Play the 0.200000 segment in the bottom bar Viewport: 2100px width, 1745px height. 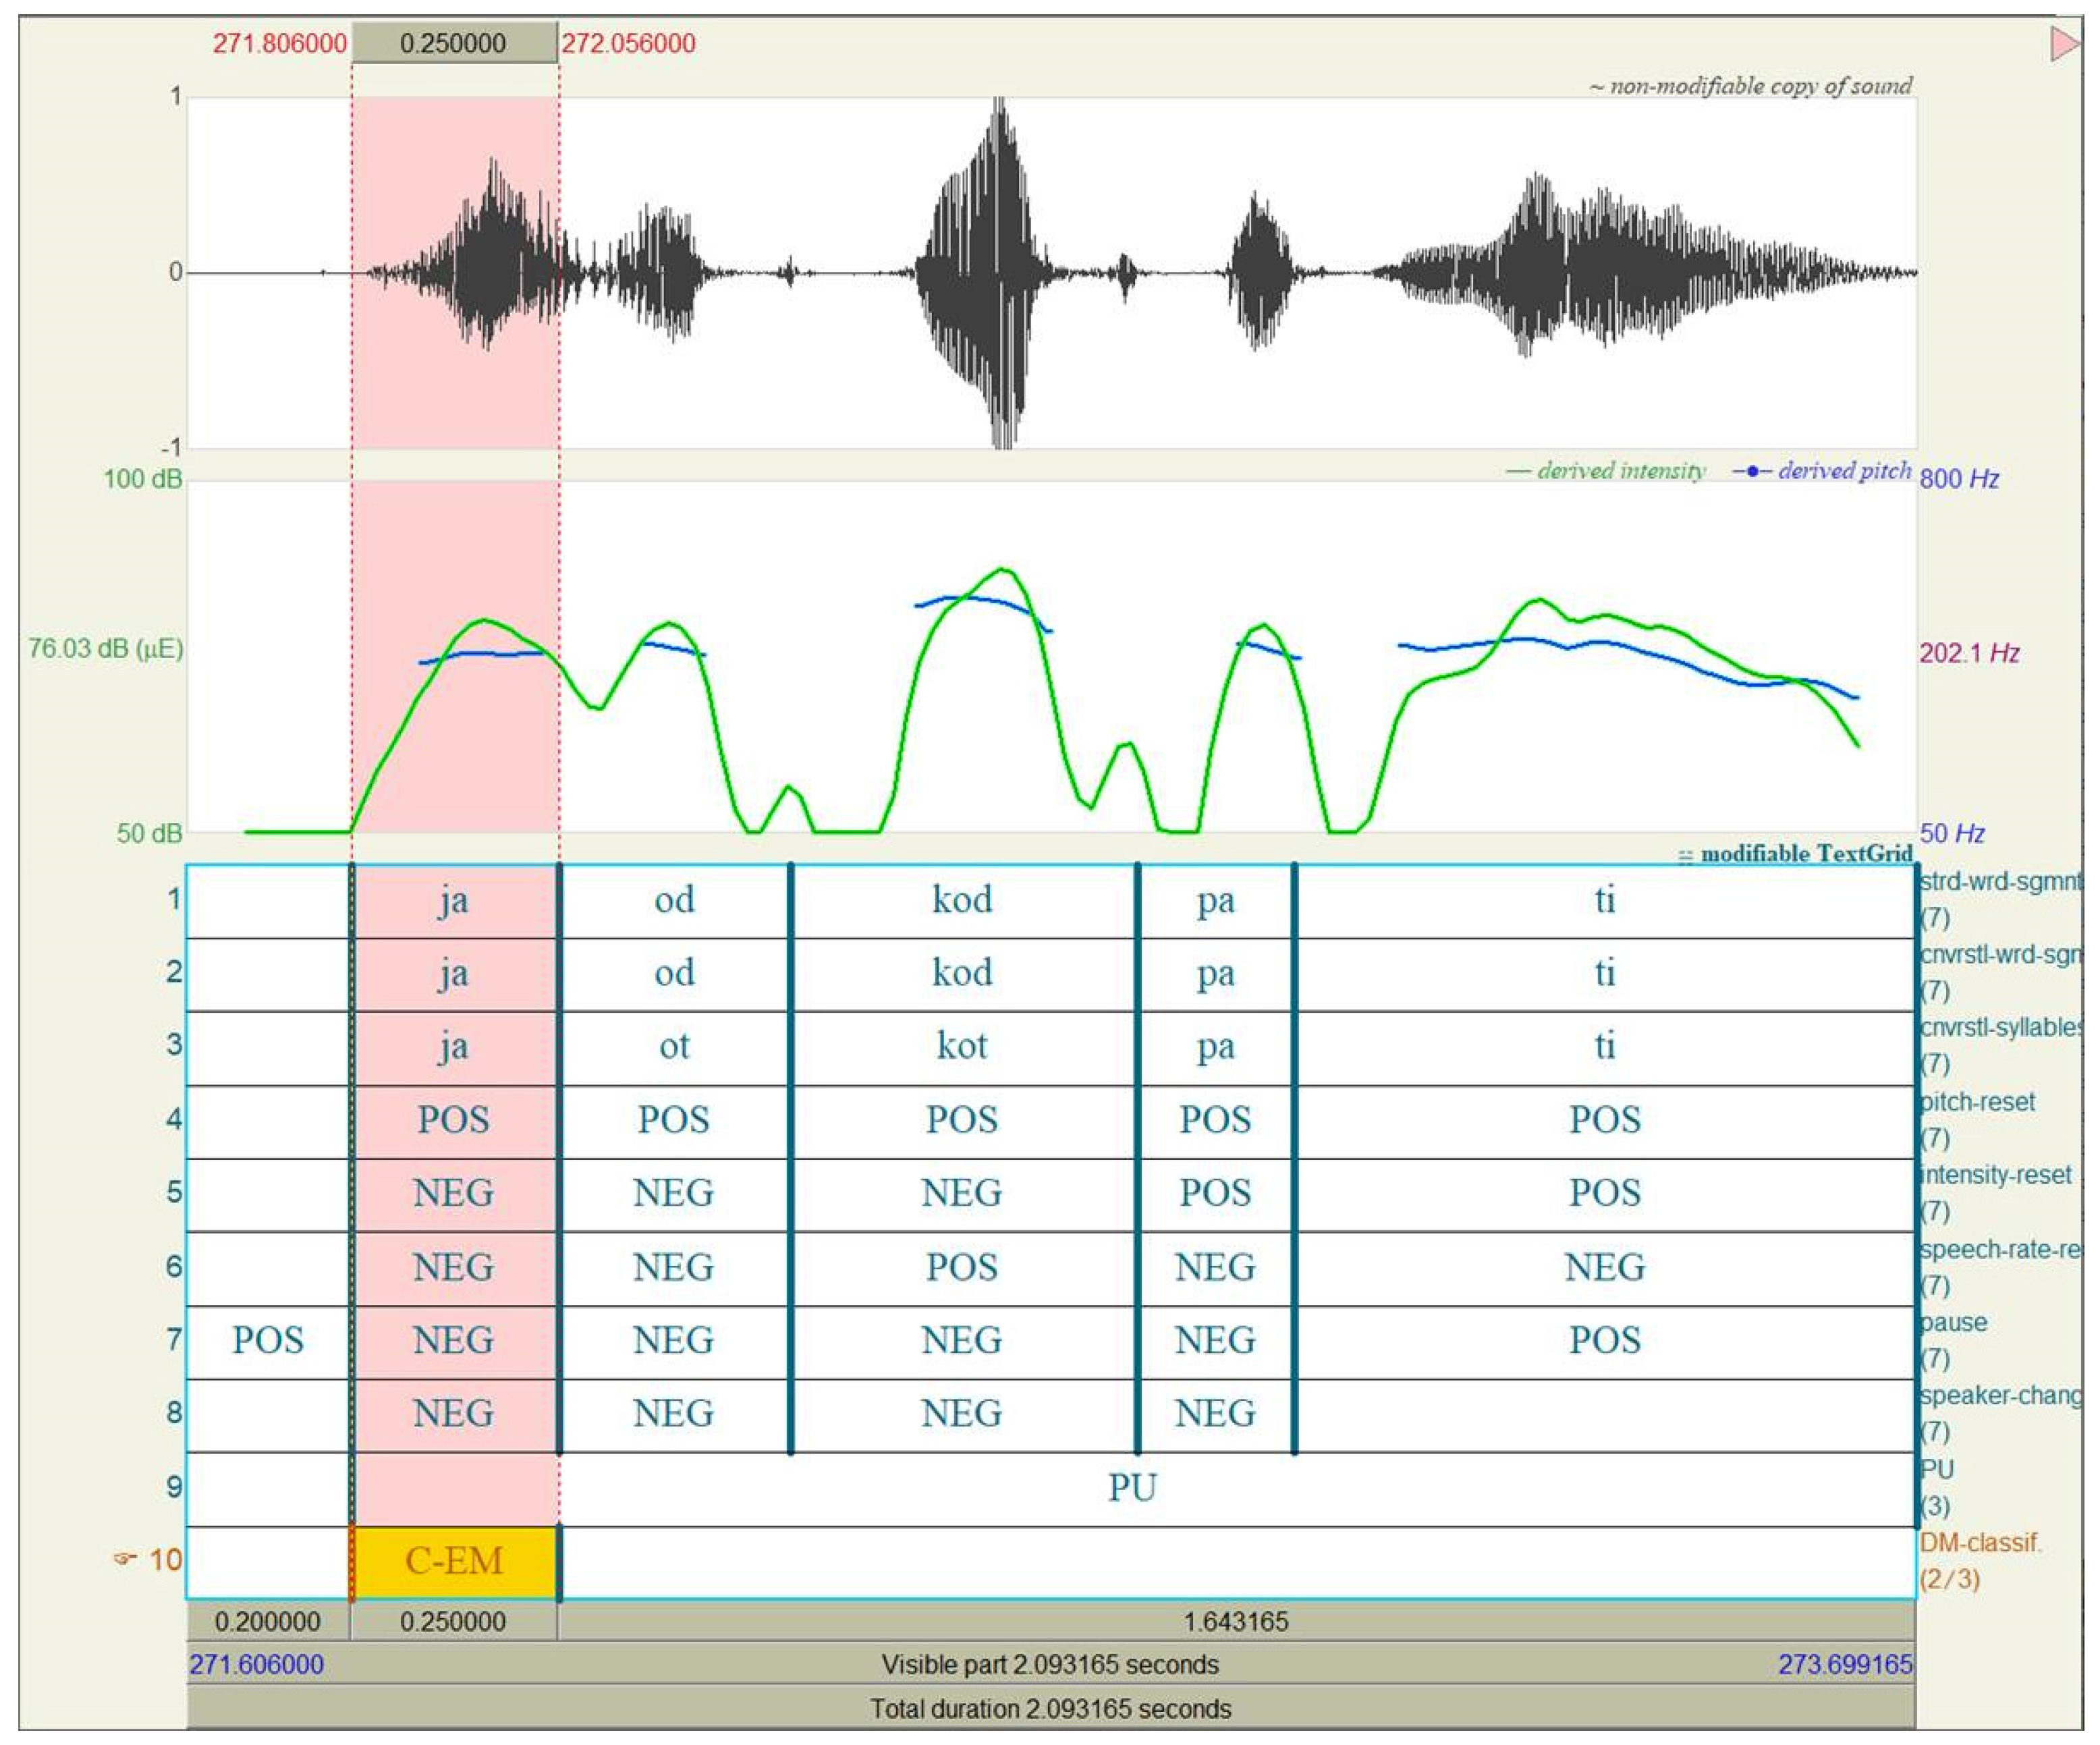(268, 1621)
